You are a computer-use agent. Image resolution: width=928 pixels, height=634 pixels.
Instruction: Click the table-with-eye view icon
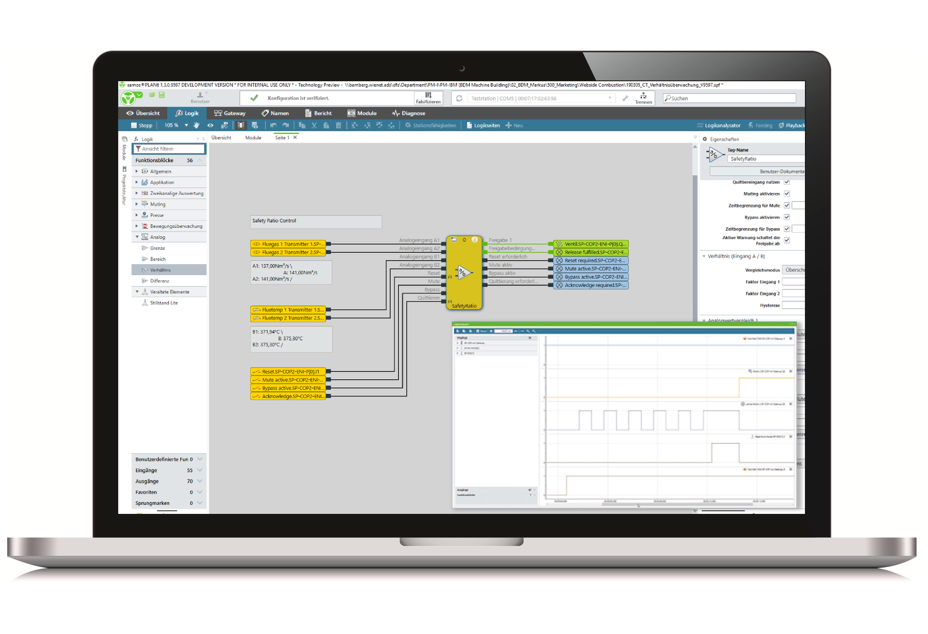click(x=255, y=125)
